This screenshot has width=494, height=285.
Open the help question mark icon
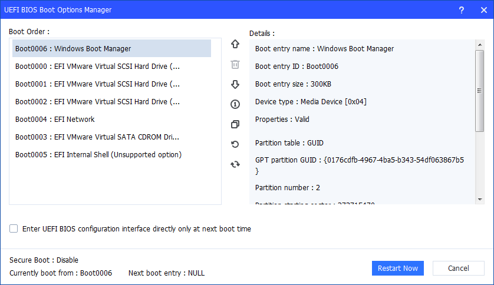coord(462,10)
